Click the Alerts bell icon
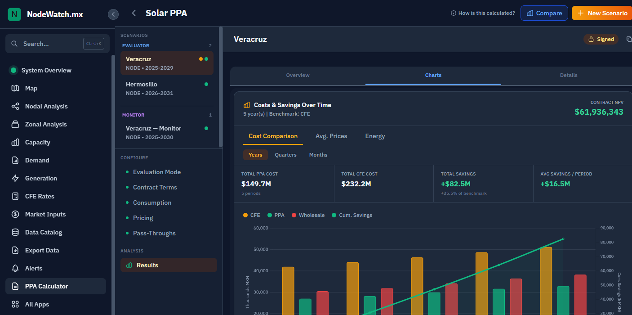632x315 pixels. [x=15, y=268]
